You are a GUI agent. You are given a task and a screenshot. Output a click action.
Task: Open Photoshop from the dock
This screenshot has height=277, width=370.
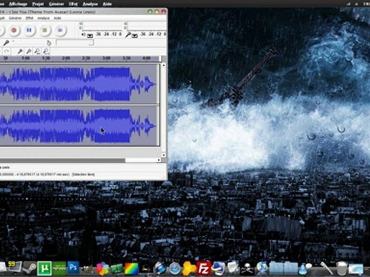coord(73,268)
